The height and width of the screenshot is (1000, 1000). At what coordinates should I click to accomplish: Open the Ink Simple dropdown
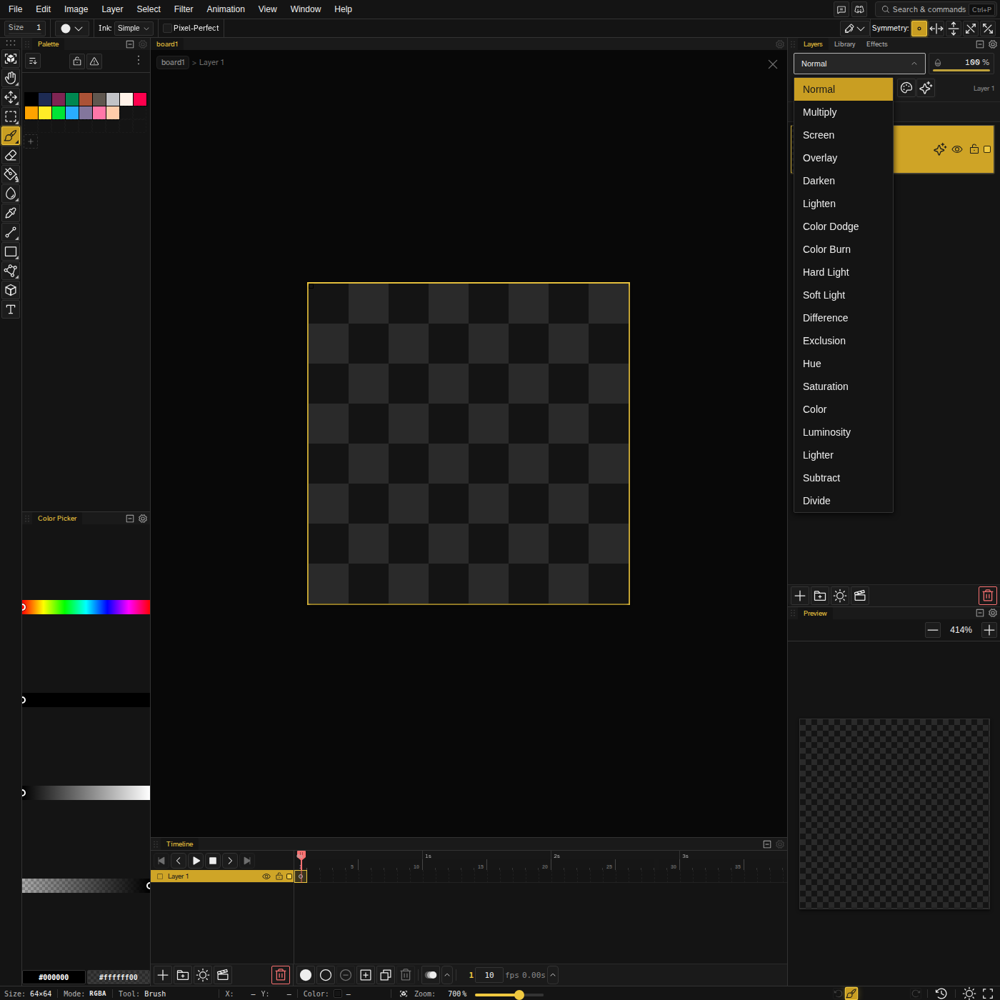134,28
